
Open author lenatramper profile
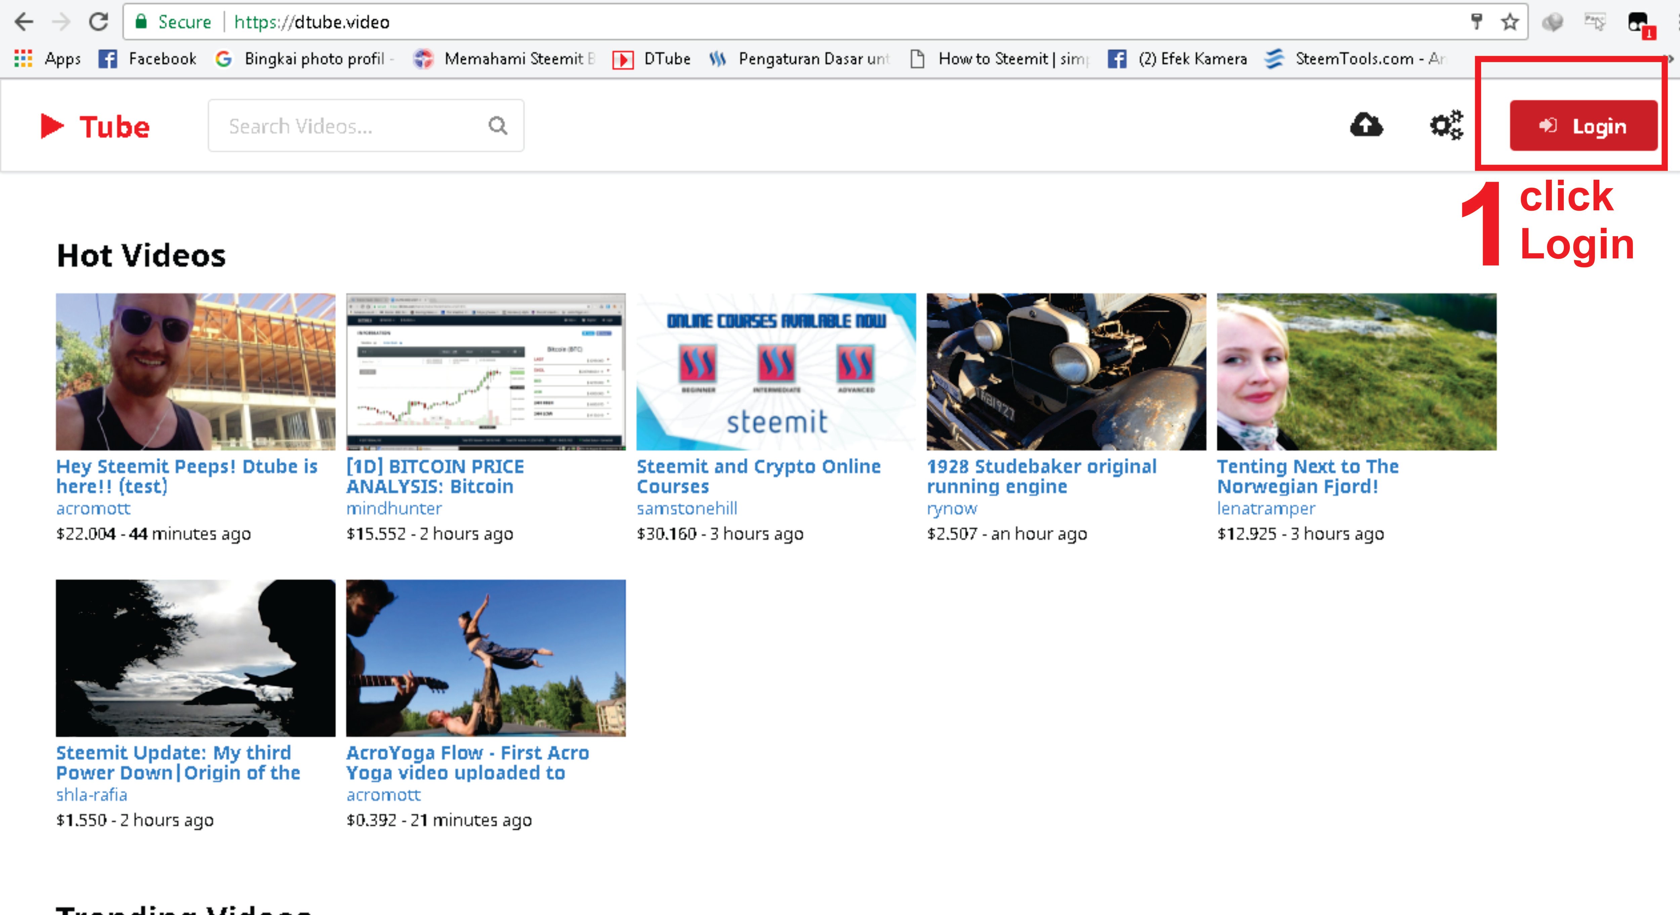(1266, 509)
